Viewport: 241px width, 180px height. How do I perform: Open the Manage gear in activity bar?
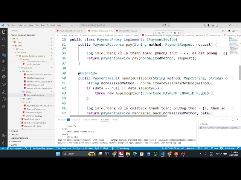click(4, 143)
